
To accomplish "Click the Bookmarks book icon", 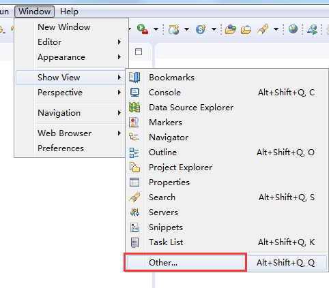I will coord(134,78).
